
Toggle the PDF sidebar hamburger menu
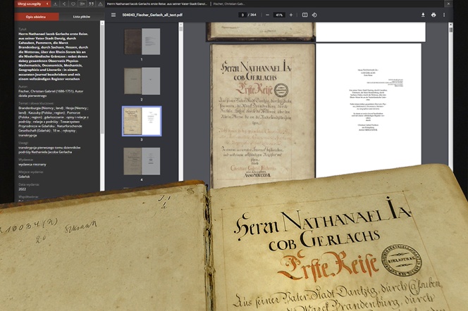click(113, 14)
